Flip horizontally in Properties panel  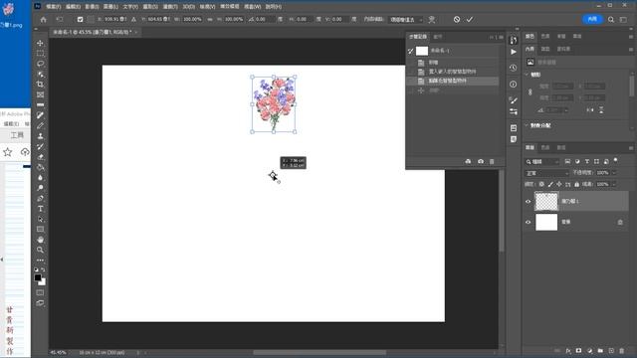click(590, 110)
